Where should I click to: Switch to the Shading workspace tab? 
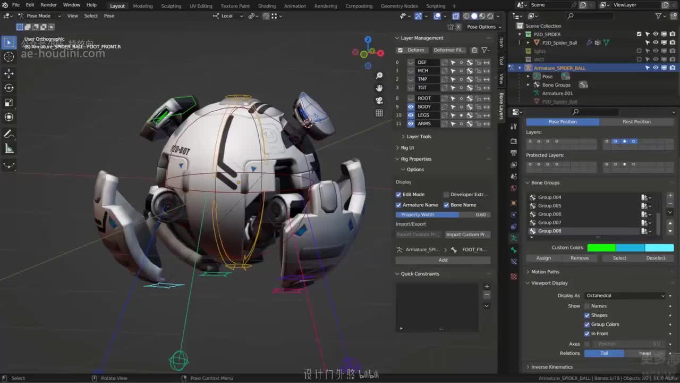267,6
